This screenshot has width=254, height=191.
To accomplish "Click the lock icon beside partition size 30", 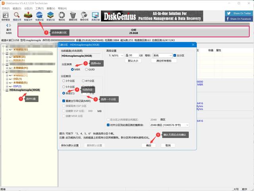I will tap(127, 56).
